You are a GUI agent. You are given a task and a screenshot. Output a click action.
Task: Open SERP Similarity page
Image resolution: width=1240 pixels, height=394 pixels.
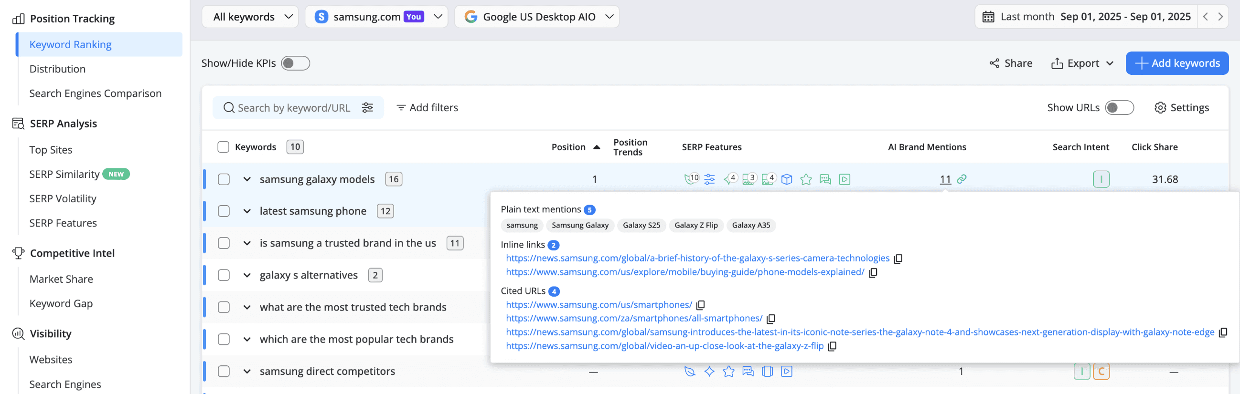click(64, 175)
